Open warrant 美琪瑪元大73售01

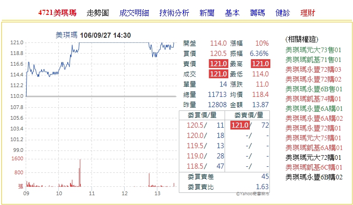coord(313,50)
